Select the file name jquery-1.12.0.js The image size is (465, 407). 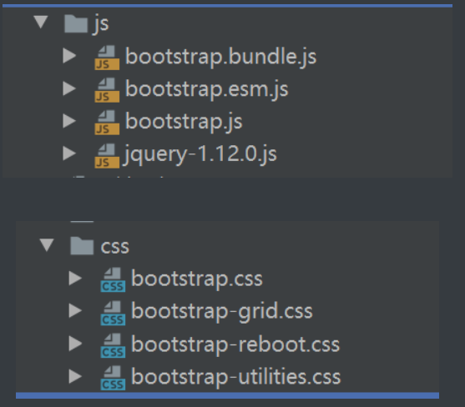coord(200,154)
